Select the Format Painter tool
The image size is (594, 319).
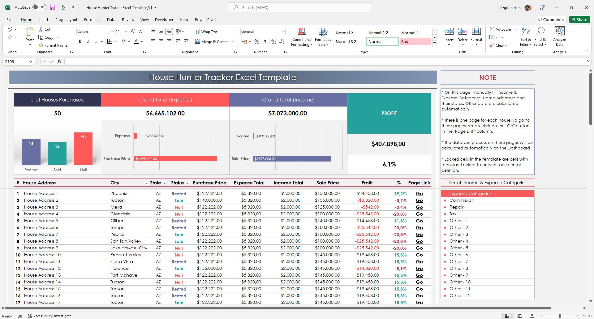click(x=54, y=45)
